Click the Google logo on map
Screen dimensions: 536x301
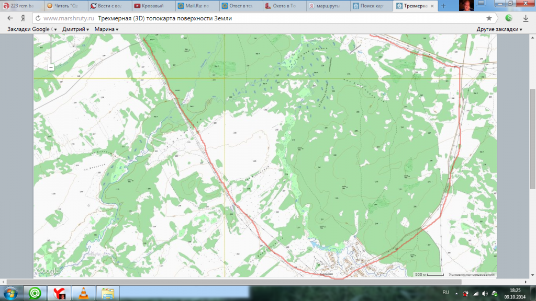(x=48, y=271)
